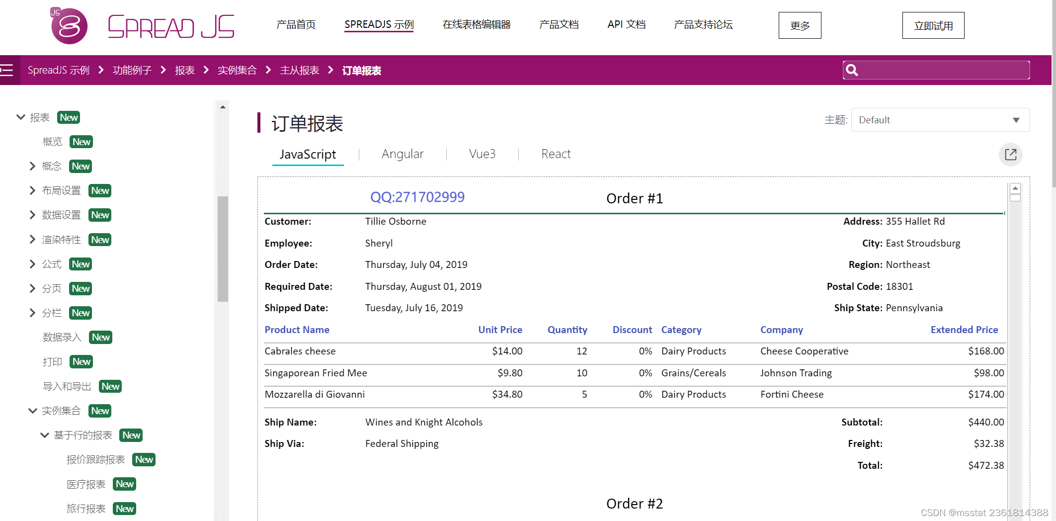Collapse the 实例集合 tree node
1056x521 pixels.
(x=33, y=411)
